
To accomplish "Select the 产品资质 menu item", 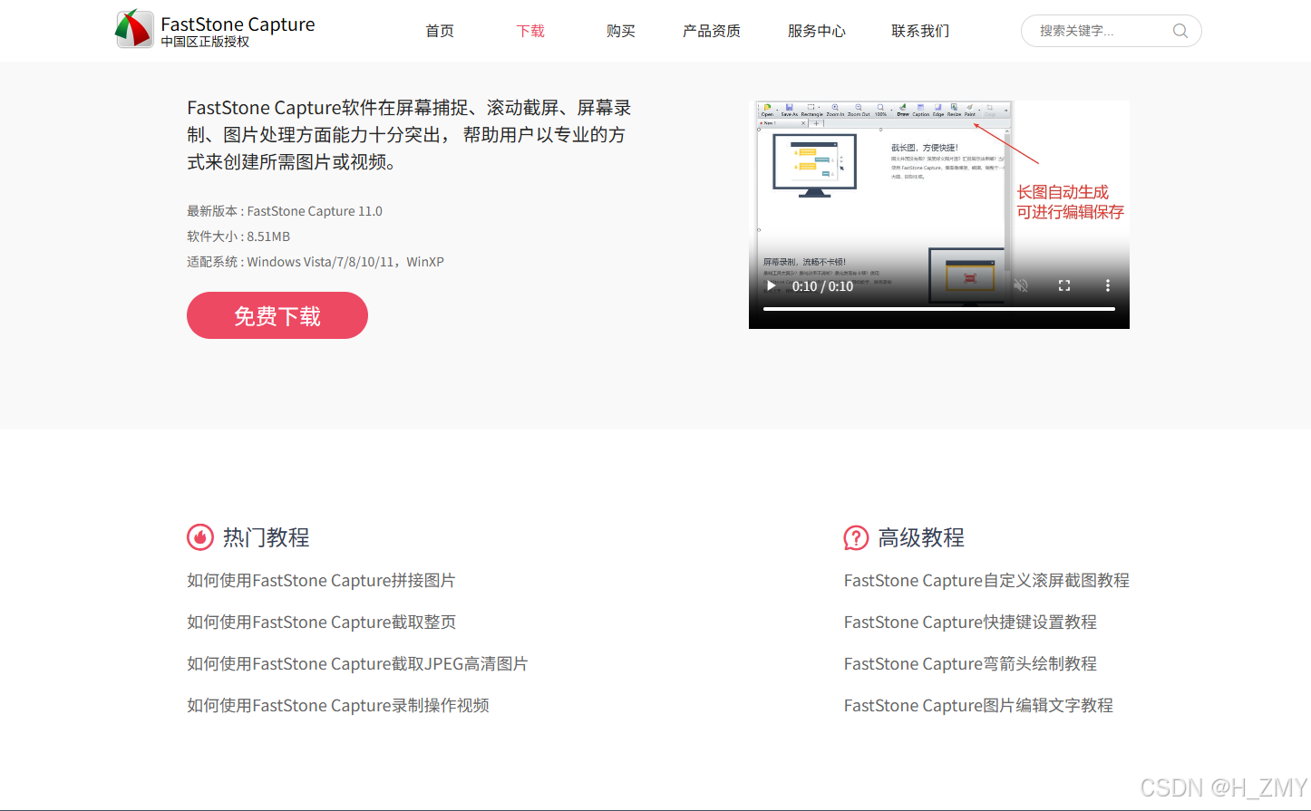I will tap(712, 31).
